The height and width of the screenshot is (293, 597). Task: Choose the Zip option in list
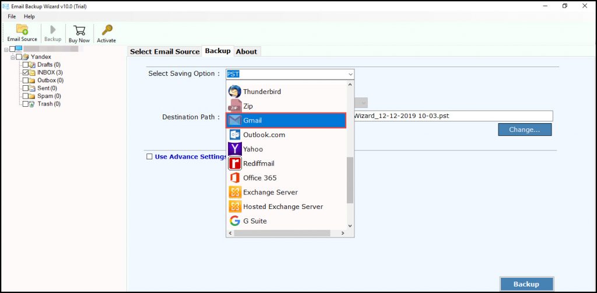tap(248, 106)
